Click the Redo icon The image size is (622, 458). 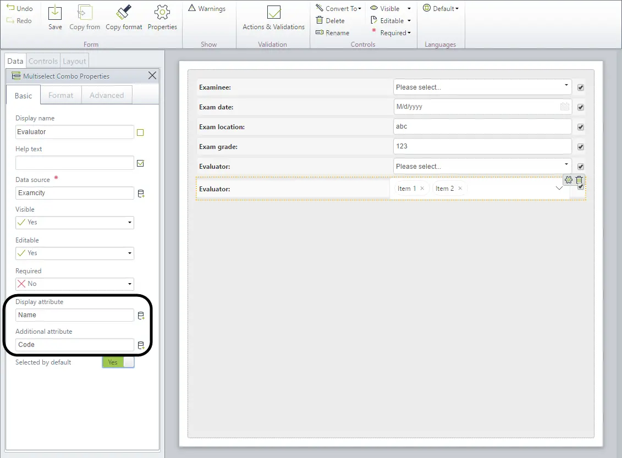(x=10, y=20)
